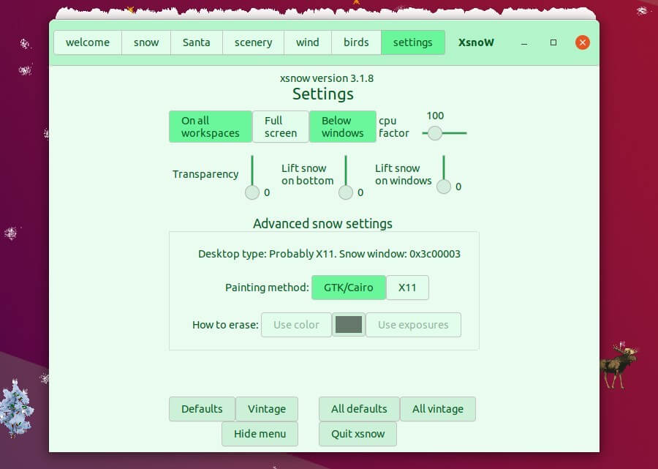Select the scenery tab

252,42
